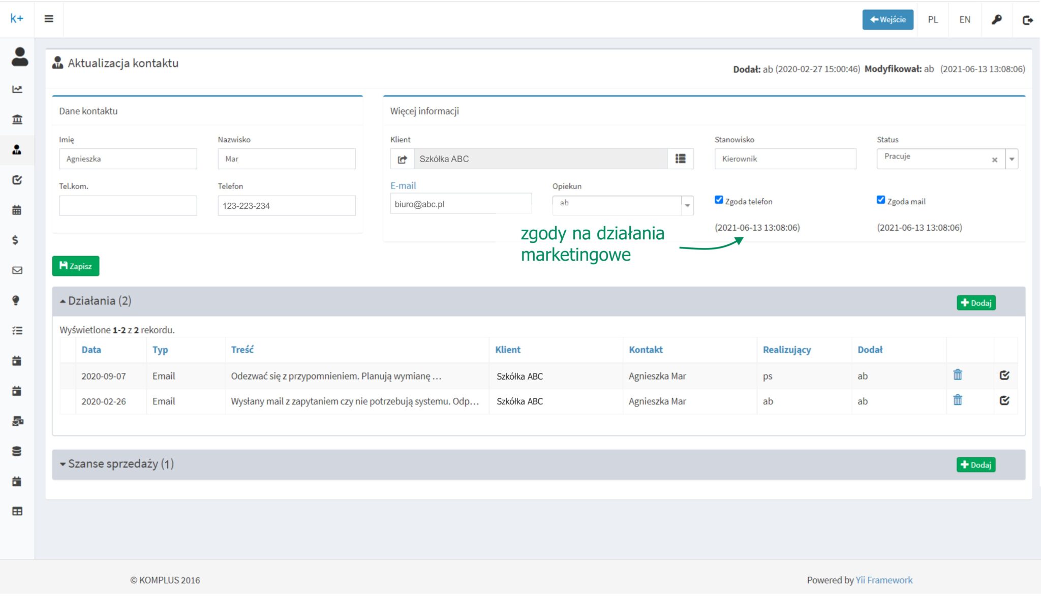
Task: Expand the Szanse sprzedaży (1) section
Action: (117, 464)
